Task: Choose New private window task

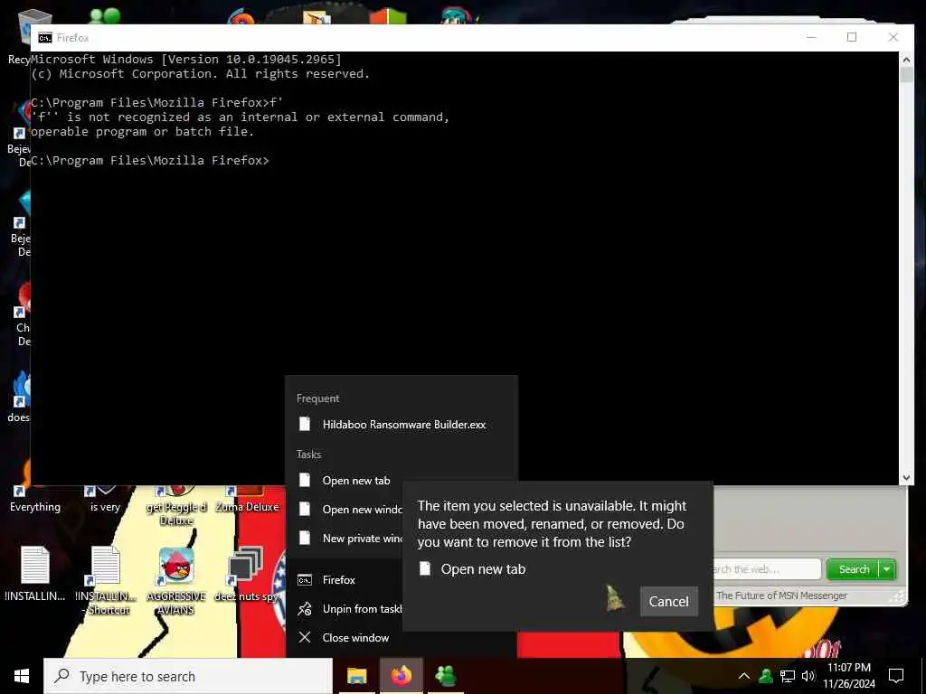Action: pyautogui.click(x=344, y=538)
